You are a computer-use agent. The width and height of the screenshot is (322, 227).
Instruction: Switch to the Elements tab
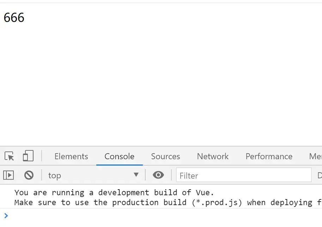point(71,156)
